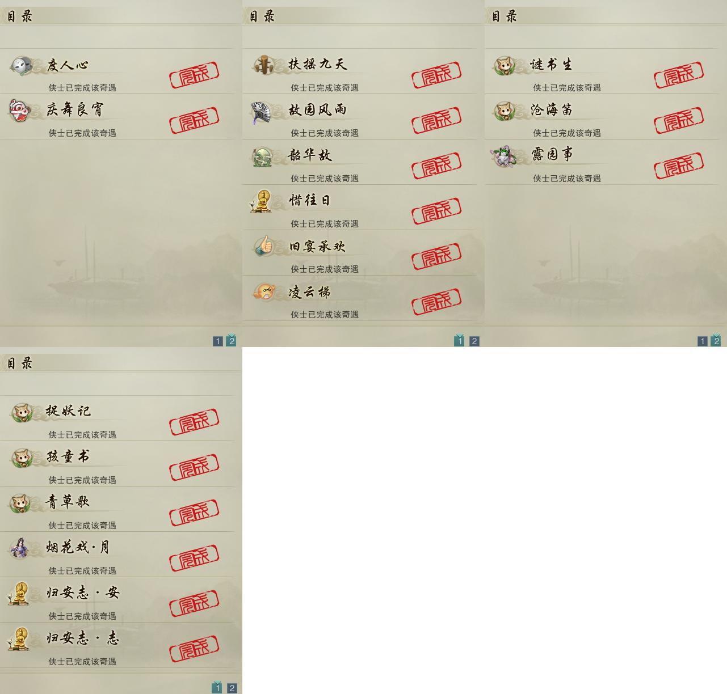Go to page 2 in the 扶摇九天 panel

click(474, 341)
